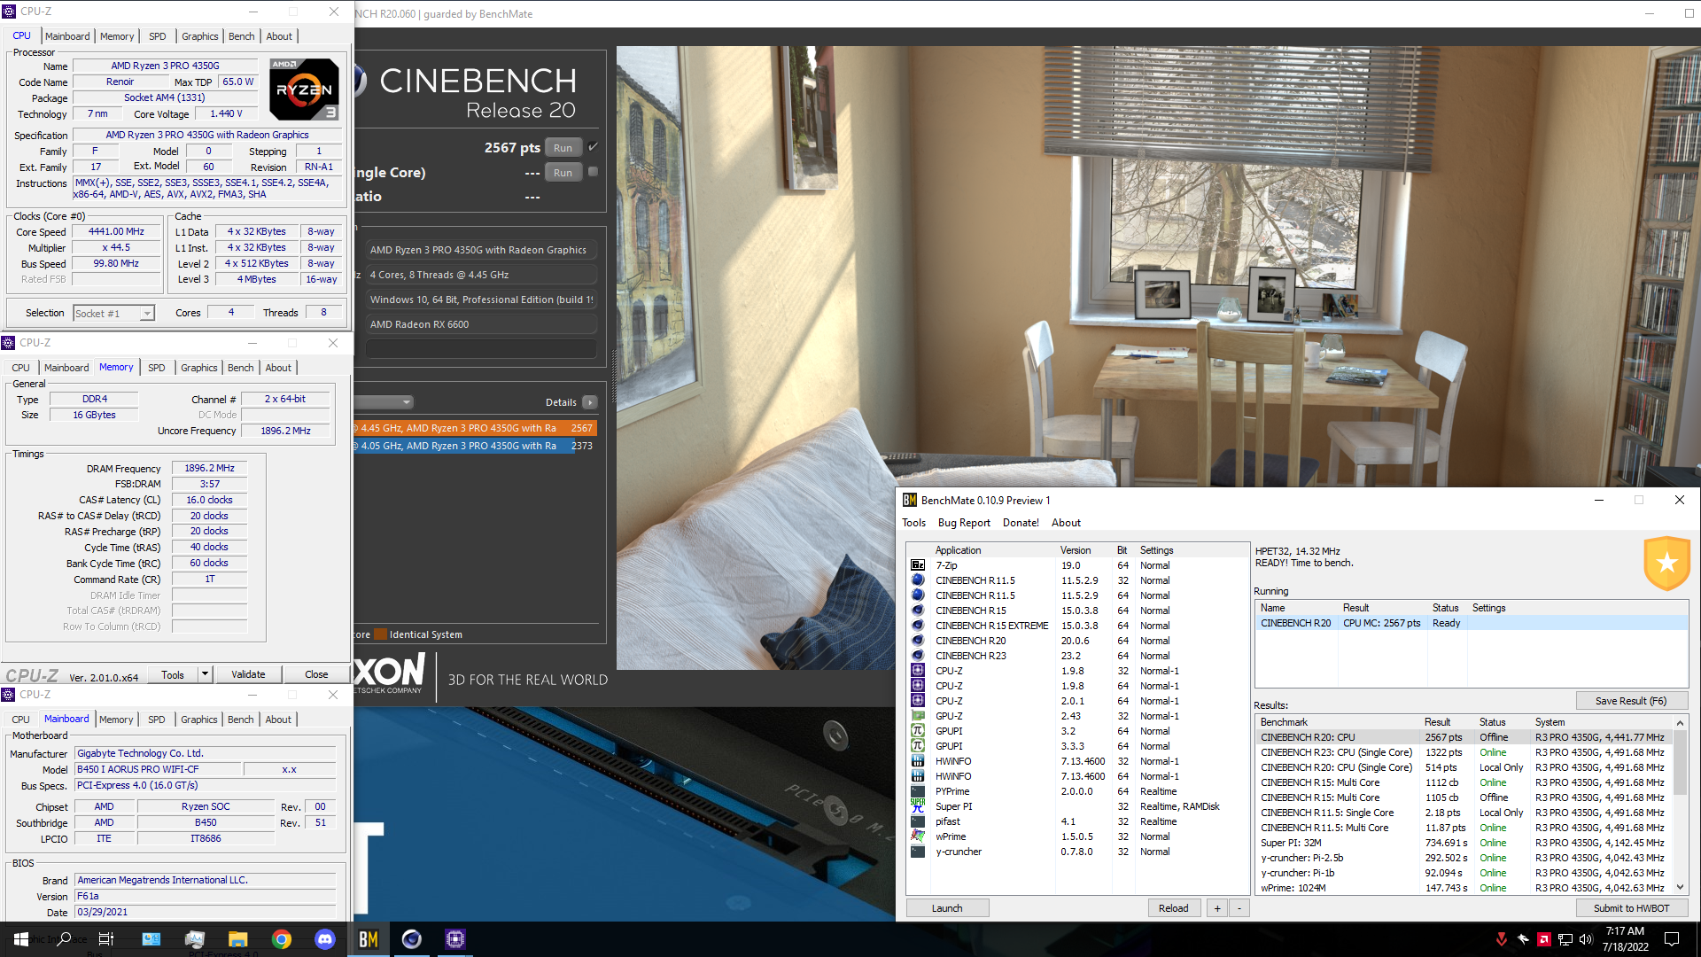Click the minus button next to Reload
The image size is (1701, 957).
pyautogui.click(x=1239, y=908)
